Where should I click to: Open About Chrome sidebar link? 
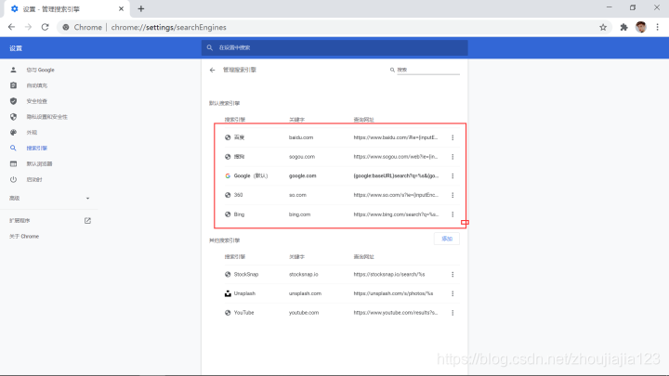[x=24, y=236]
